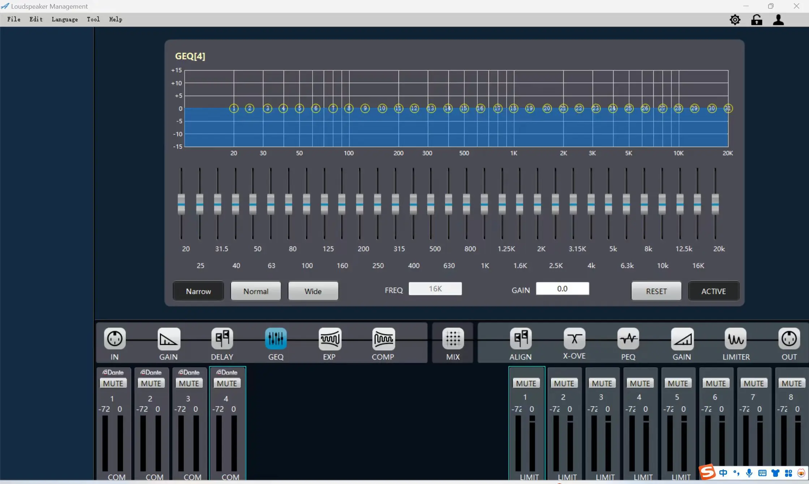This screenshot has width=809, height=484.
Task: Click the user account icon
Action: click(x=779, y=20)
